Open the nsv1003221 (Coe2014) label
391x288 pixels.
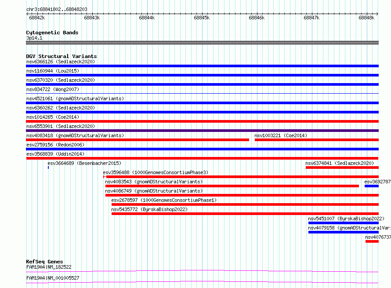[x=281, y=135]
